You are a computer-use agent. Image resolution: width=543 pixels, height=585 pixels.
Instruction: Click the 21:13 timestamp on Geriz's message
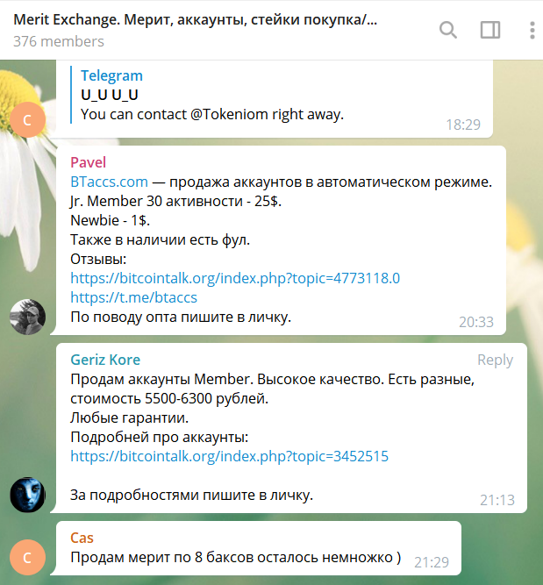(497, 500)
